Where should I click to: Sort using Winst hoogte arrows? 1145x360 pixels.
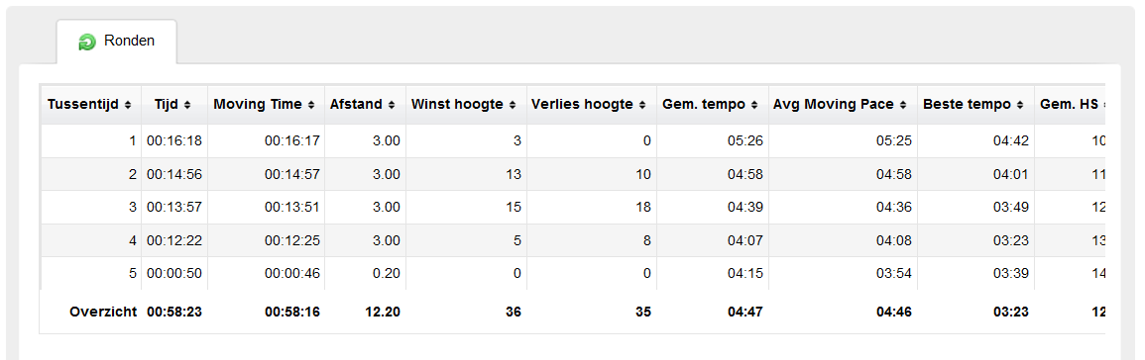[513, 105]
